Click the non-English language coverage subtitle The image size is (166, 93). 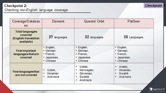click(36, 10)
